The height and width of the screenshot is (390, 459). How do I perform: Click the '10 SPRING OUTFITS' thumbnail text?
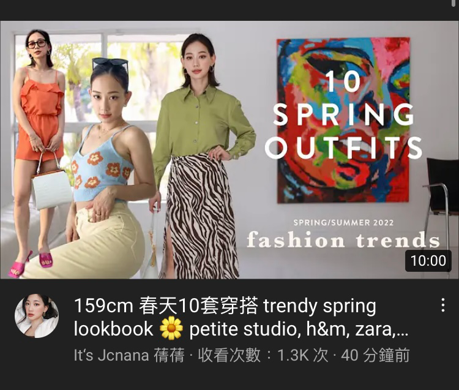pyautogui.click(x=344, y=114)
